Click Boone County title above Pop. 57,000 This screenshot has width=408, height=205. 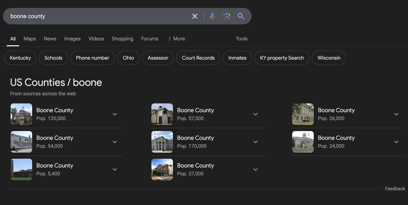point(195,110)
